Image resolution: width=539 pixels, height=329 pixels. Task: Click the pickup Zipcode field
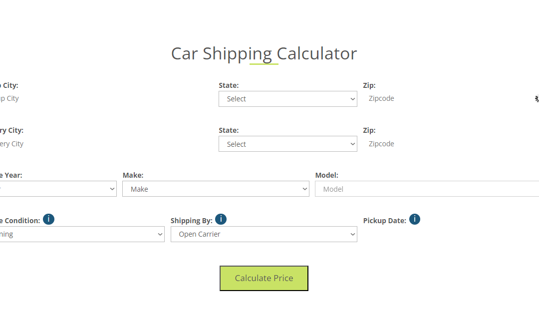pos(394,98)
